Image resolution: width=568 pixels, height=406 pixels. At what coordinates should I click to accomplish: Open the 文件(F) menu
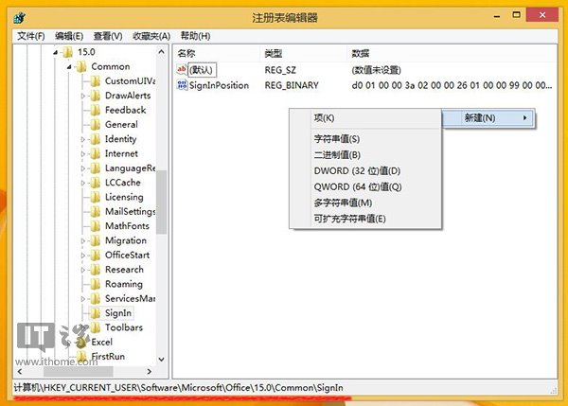31,36
